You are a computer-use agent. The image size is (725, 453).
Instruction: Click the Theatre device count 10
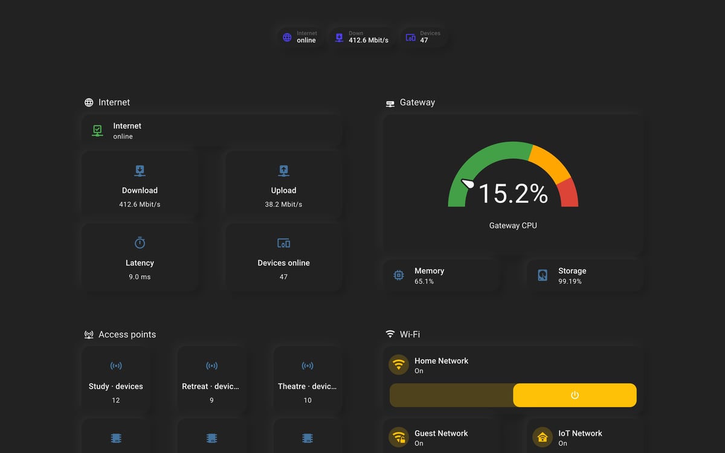pyautogui.click(x=308, y=400)
